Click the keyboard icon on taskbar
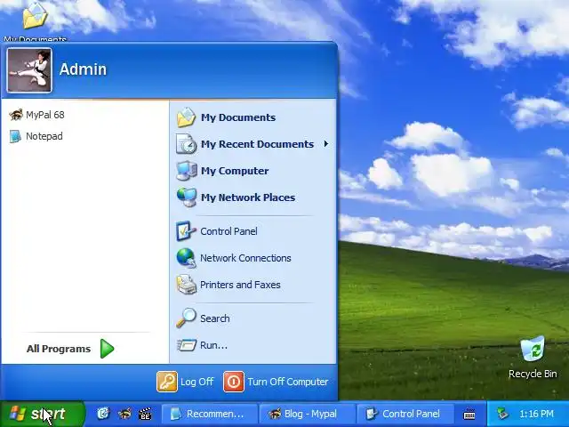This screenshot has width=569, height=427. click(x=469, y=414)
